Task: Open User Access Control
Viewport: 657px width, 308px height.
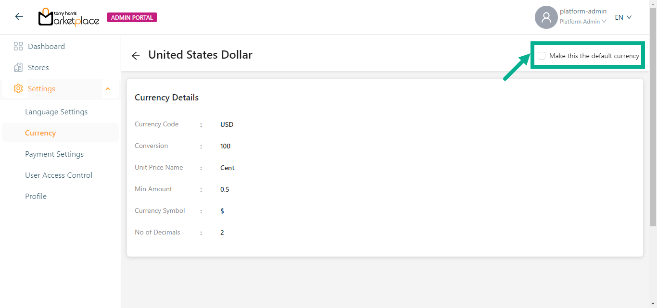Action: [59, 175]
